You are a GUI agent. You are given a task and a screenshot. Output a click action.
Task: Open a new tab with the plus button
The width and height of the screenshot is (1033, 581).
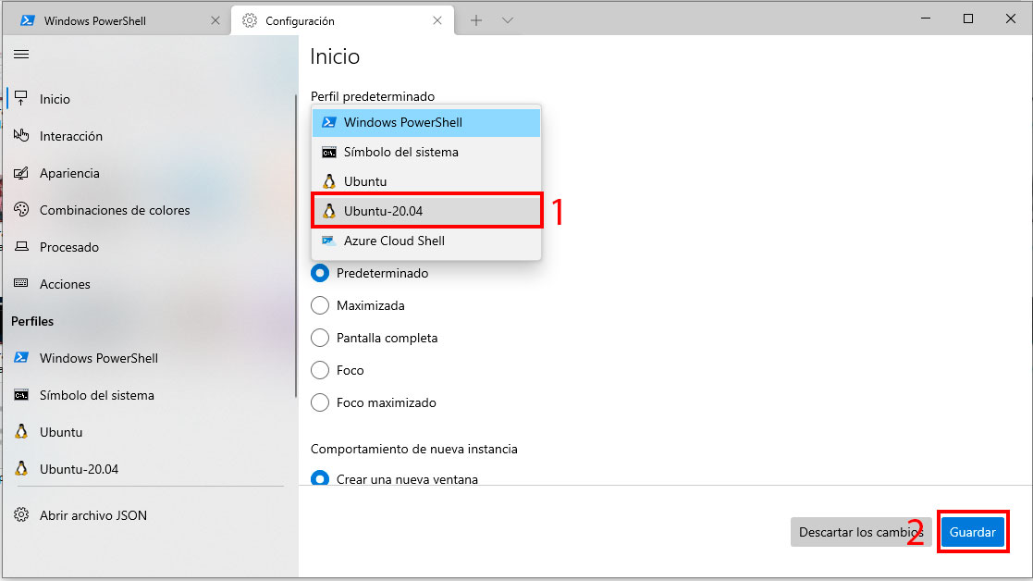[475, 20]
